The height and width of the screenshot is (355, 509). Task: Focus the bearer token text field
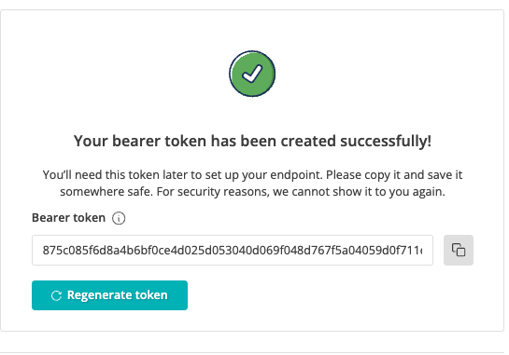click(233, 250)
